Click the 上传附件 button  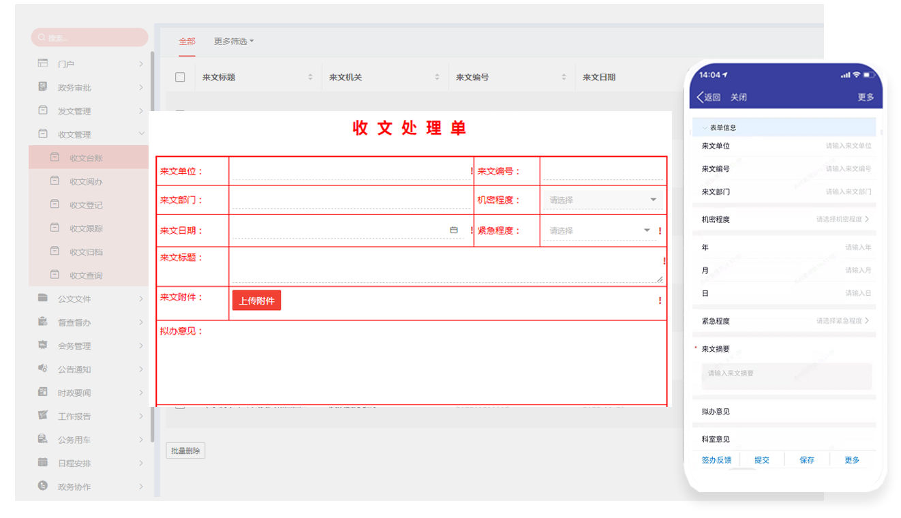256,301
